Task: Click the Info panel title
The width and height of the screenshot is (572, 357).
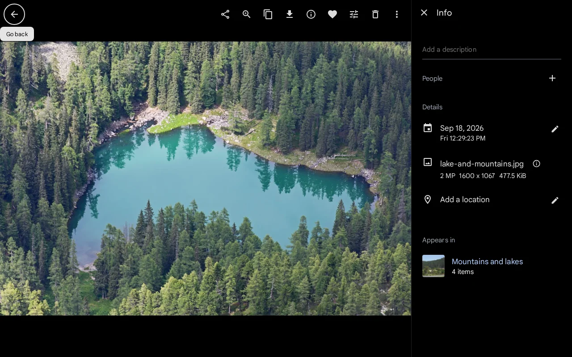Action: (444, 13)
